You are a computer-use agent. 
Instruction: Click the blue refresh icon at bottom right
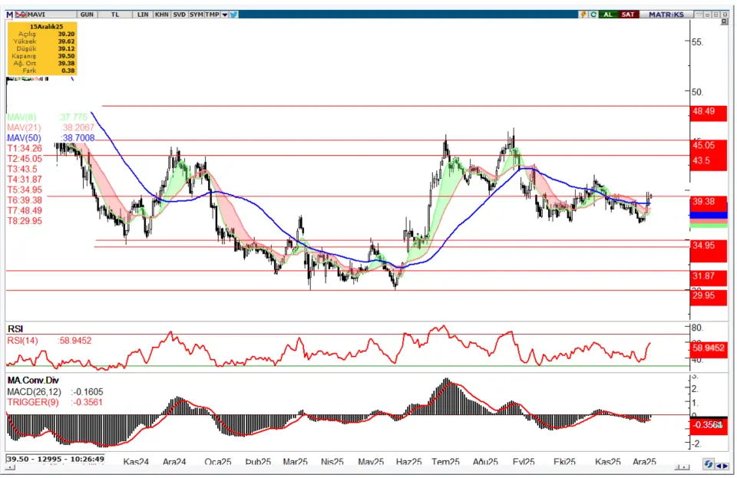click(x=710, y=466)
